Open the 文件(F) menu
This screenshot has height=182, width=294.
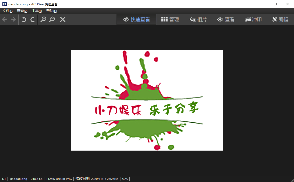(x=7, y=11)
